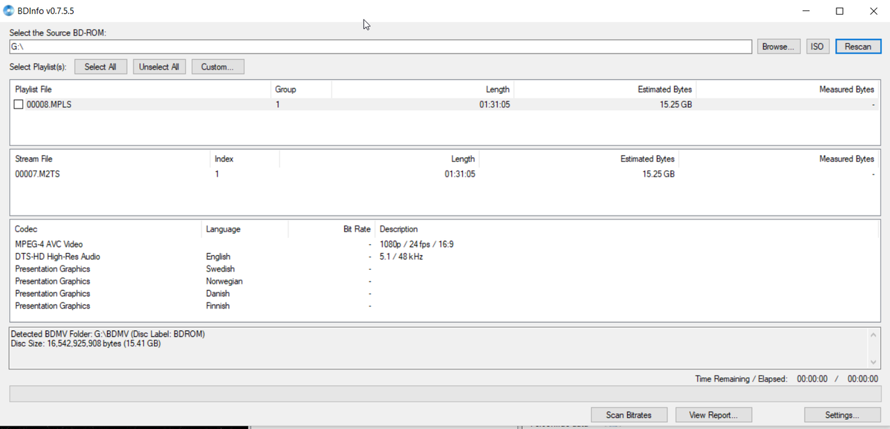Start Scan Bitrates

[x=629, y=415]
